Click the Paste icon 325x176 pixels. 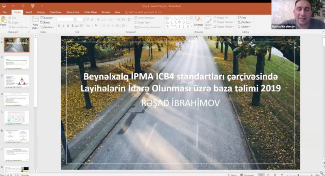[x=3, y=22]
